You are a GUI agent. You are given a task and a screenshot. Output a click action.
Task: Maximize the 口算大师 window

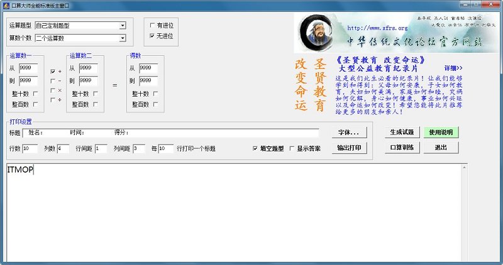476,4
